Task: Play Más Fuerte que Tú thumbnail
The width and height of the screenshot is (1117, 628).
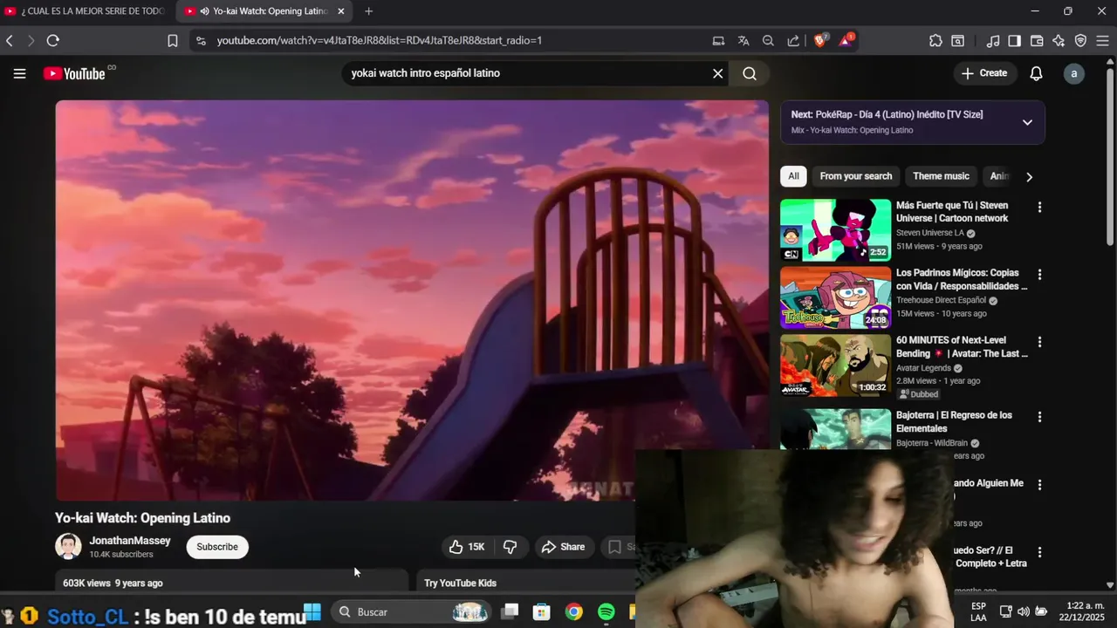Action: [835, 230]
